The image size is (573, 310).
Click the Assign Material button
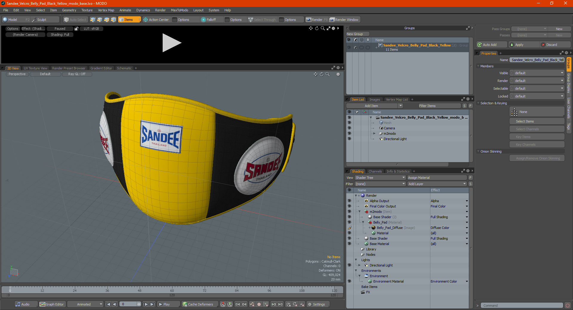point(437,178)
